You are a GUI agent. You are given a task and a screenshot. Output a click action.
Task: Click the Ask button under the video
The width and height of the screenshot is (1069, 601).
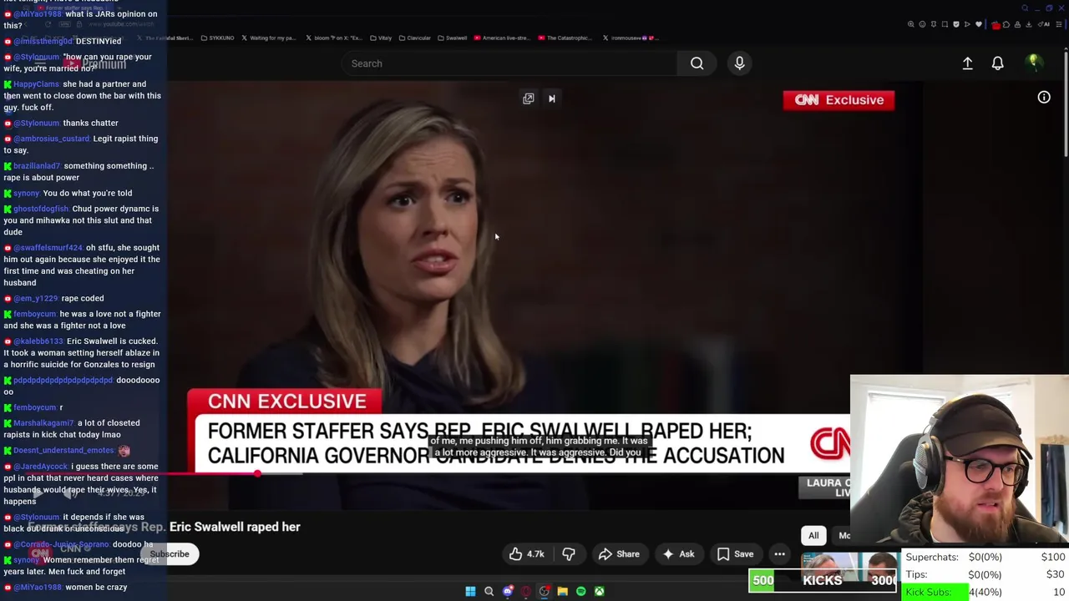pyautogui.click(x=677, y=554)
